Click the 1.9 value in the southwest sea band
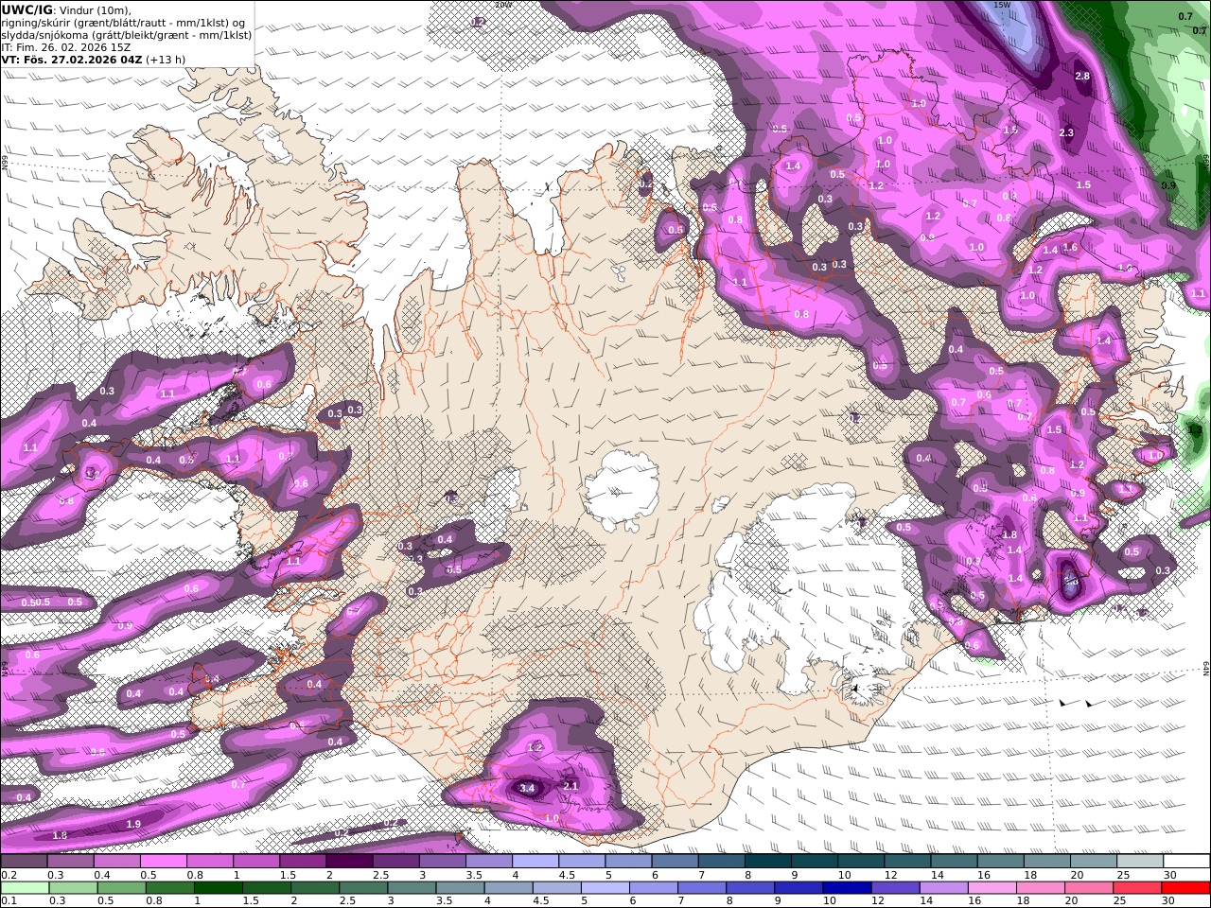 pos(133,824)
